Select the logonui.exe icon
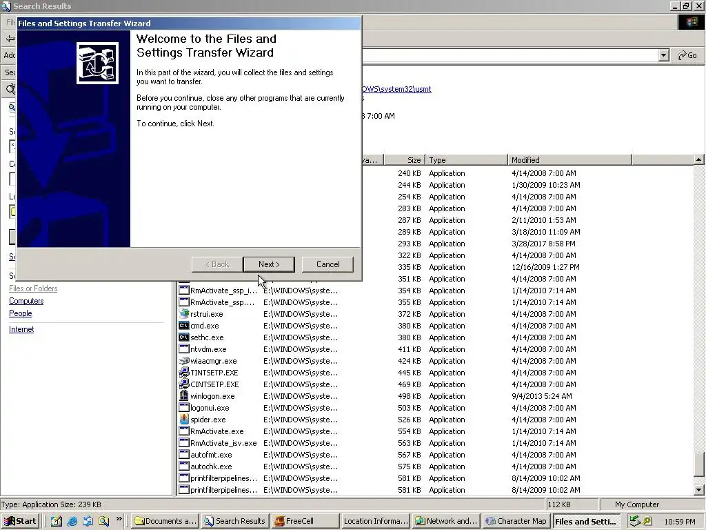 (183, 408)
